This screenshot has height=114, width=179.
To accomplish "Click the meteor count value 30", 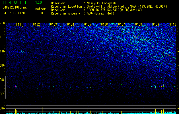I will [x=41, y=13].
